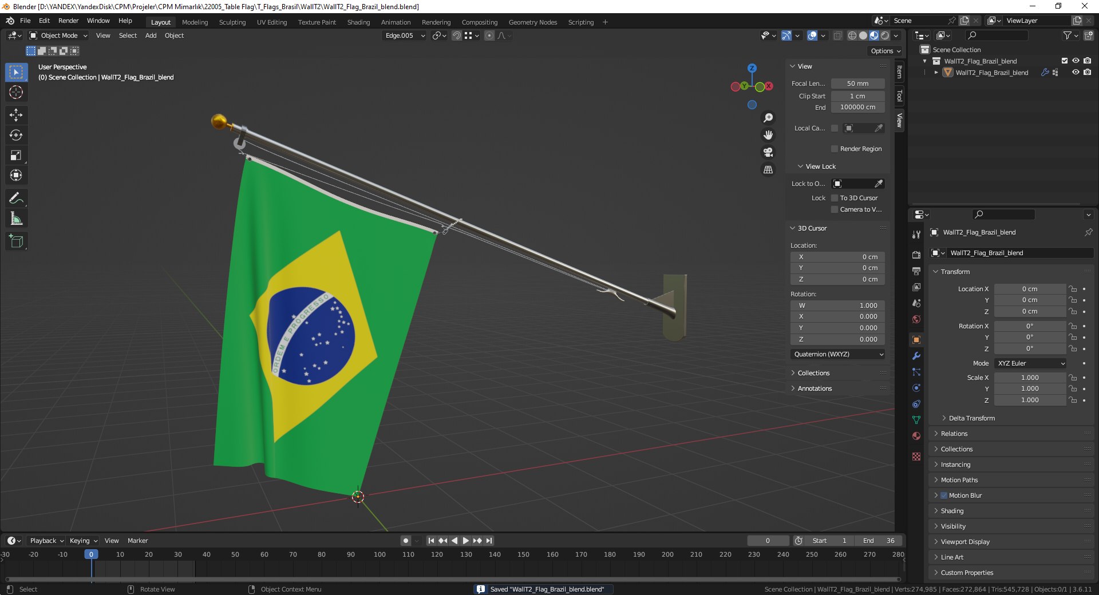Switch perspective/orthographic with the grid icon

(x=768, y=169)
